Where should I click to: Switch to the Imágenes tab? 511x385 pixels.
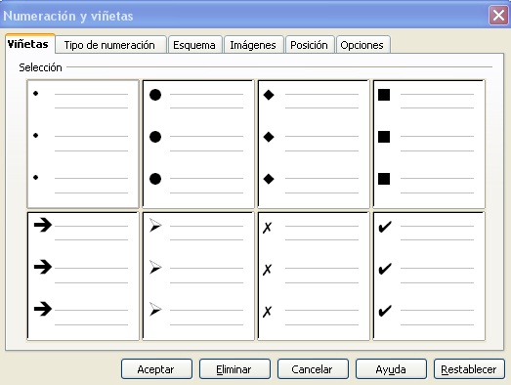tap(253, 45)
